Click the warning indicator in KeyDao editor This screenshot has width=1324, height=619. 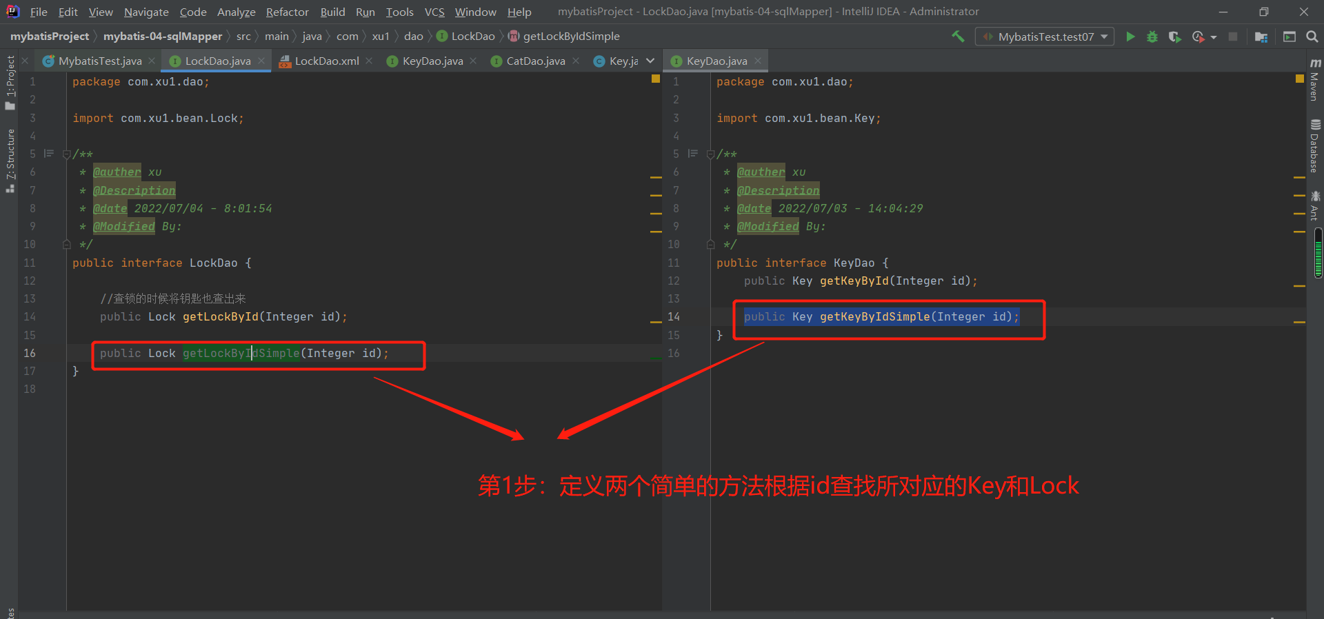(x=1300, y=79)
